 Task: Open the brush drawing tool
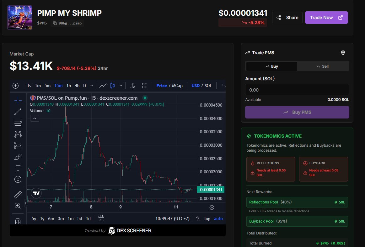click(x=18, y=156)
